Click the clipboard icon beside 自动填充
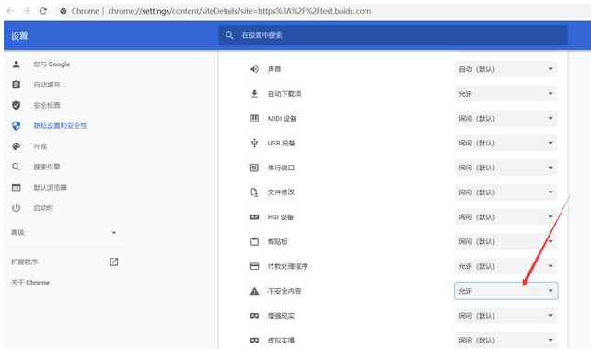Viewport: 591px width, 349px height. pos(17,85)
